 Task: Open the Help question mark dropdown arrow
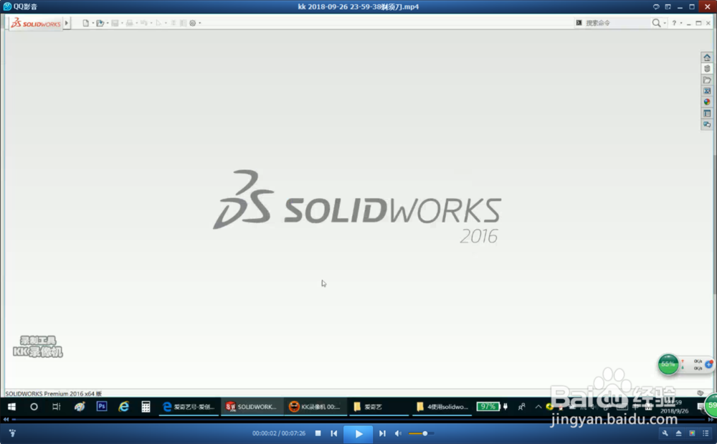coord(681,23)
